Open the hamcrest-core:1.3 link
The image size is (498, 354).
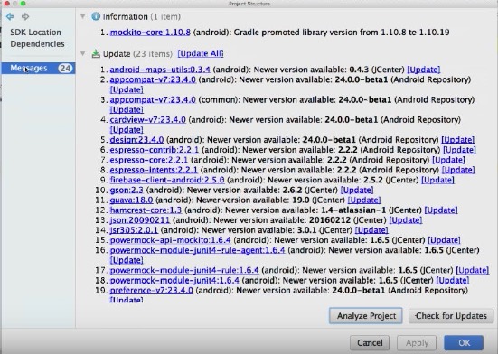coord(146,210)
